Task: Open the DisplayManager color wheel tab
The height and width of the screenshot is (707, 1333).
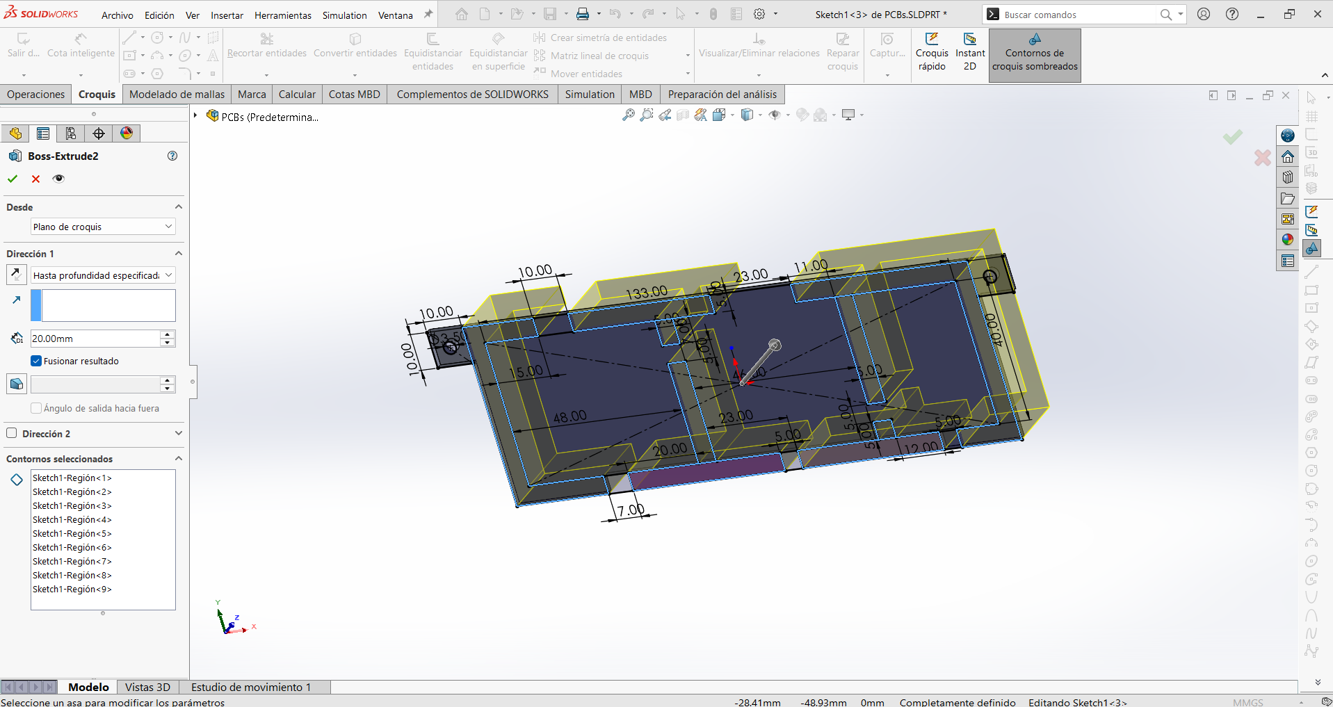Action: (x=127, y=133)
